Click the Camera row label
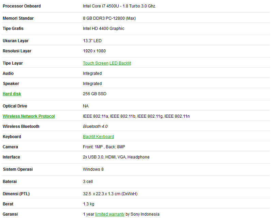The height and width of the screenshot is (218, 271). click(10, 147)
